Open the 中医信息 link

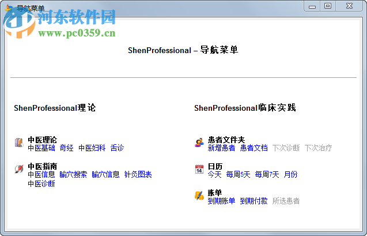click(41, 174)
